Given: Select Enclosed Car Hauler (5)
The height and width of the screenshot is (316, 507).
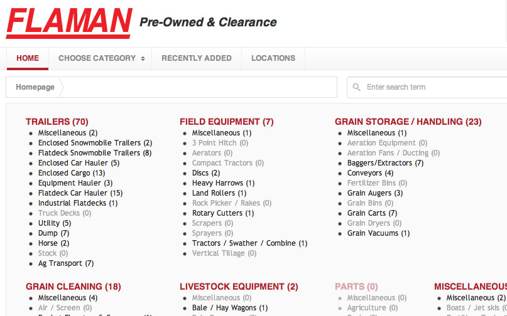Looking at the screenshot, I should [79, 163].
